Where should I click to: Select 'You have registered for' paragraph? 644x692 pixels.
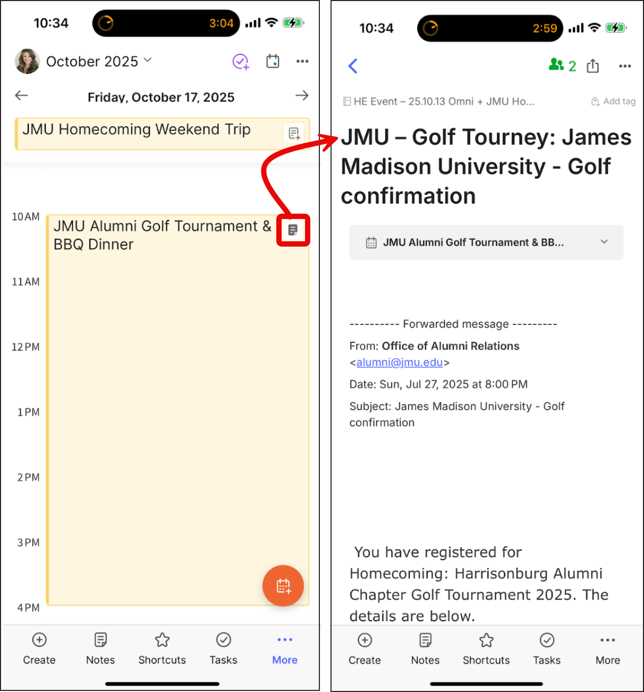(x=479, y=584)
